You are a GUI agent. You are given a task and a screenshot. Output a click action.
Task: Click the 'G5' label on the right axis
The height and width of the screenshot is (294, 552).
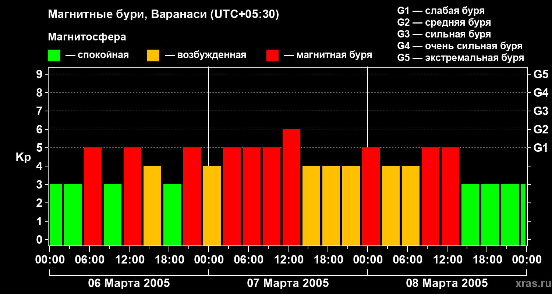(541, 74)
